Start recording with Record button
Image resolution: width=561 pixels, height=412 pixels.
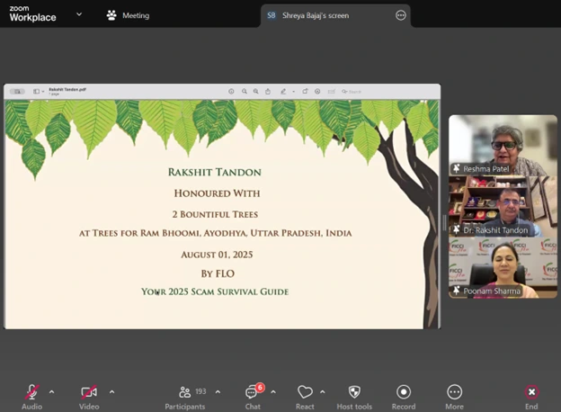(404, 393)
